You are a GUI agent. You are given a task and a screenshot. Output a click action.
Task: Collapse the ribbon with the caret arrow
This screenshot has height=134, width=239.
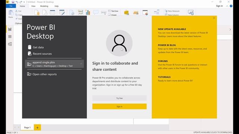pos(227,6)
